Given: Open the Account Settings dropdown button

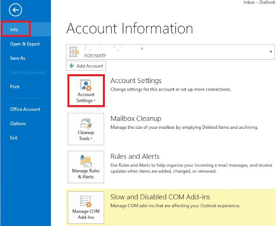Looking at the screenshot, I should coord(86,91).
